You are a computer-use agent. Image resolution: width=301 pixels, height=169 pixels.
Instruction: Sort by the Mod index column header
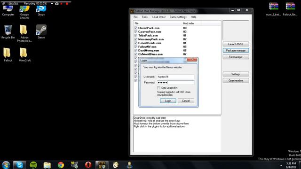191,23
